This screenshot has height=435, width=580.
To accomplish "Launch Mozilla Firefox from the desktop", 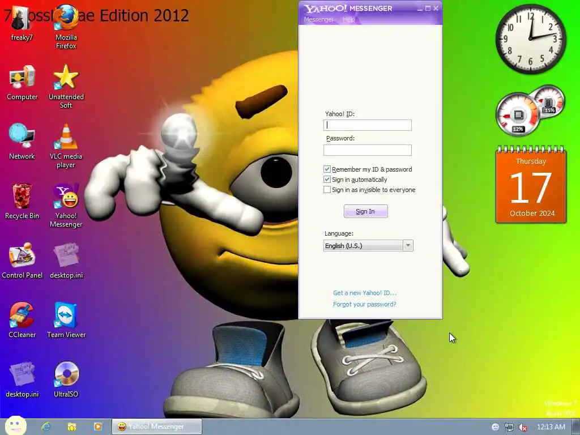I will tap(66, 27).
